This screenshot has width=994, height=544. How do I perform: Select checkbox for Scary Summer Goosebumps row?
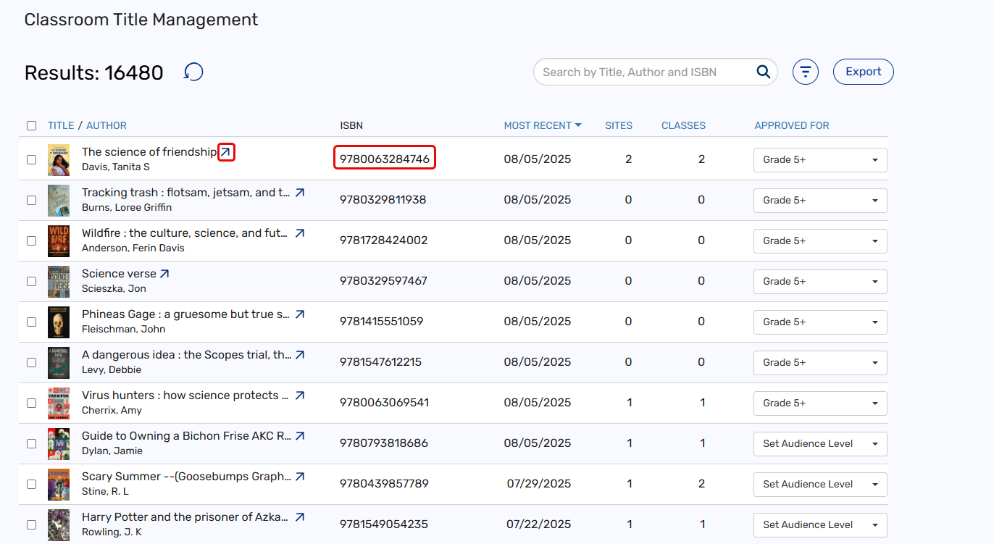[31, 484]
